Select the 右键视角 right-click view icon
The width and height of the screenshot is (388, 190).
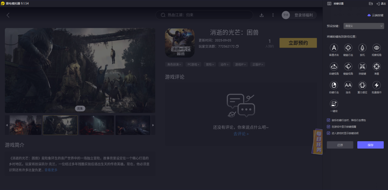pos(334,66)
